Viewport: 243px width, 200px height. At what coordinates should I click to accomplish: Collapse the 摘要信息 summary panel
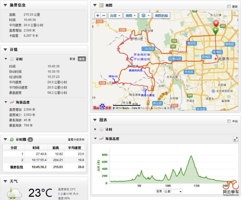coord(5,5)
